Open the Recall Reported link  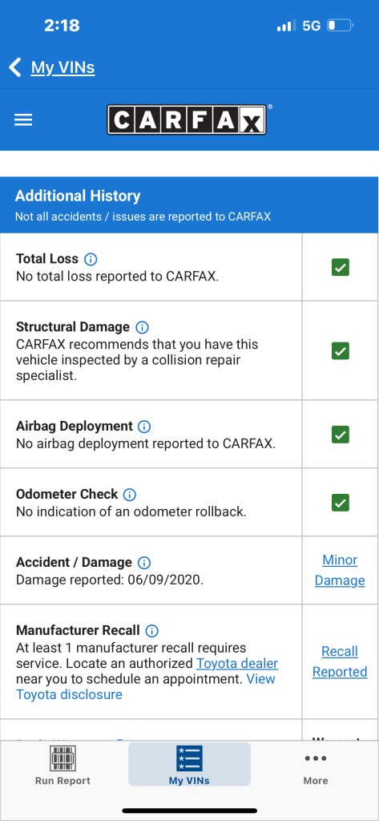340,661
